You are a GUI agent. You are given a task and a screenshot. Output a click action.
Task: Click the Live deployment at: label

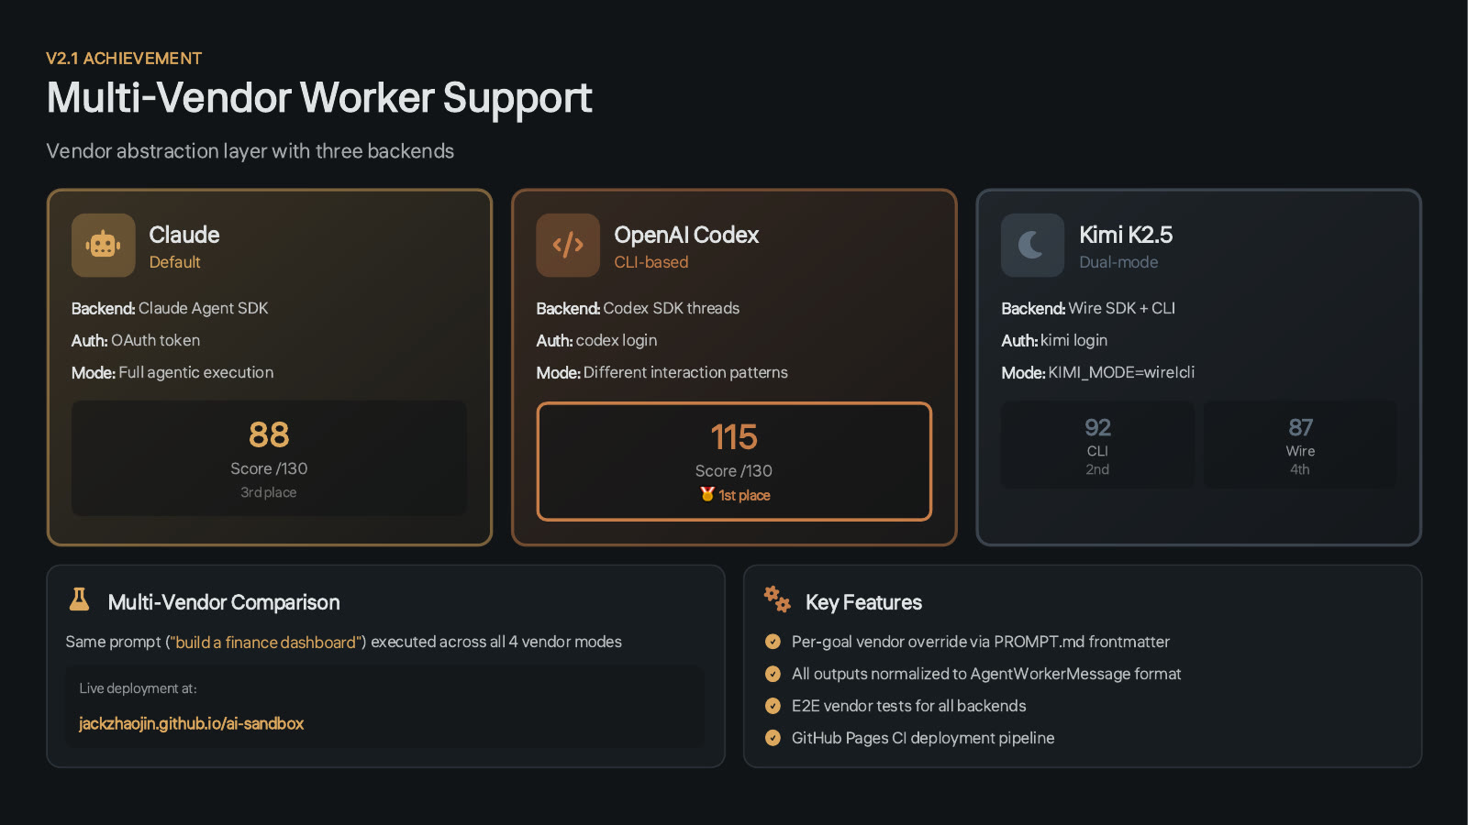coord(138,688)
